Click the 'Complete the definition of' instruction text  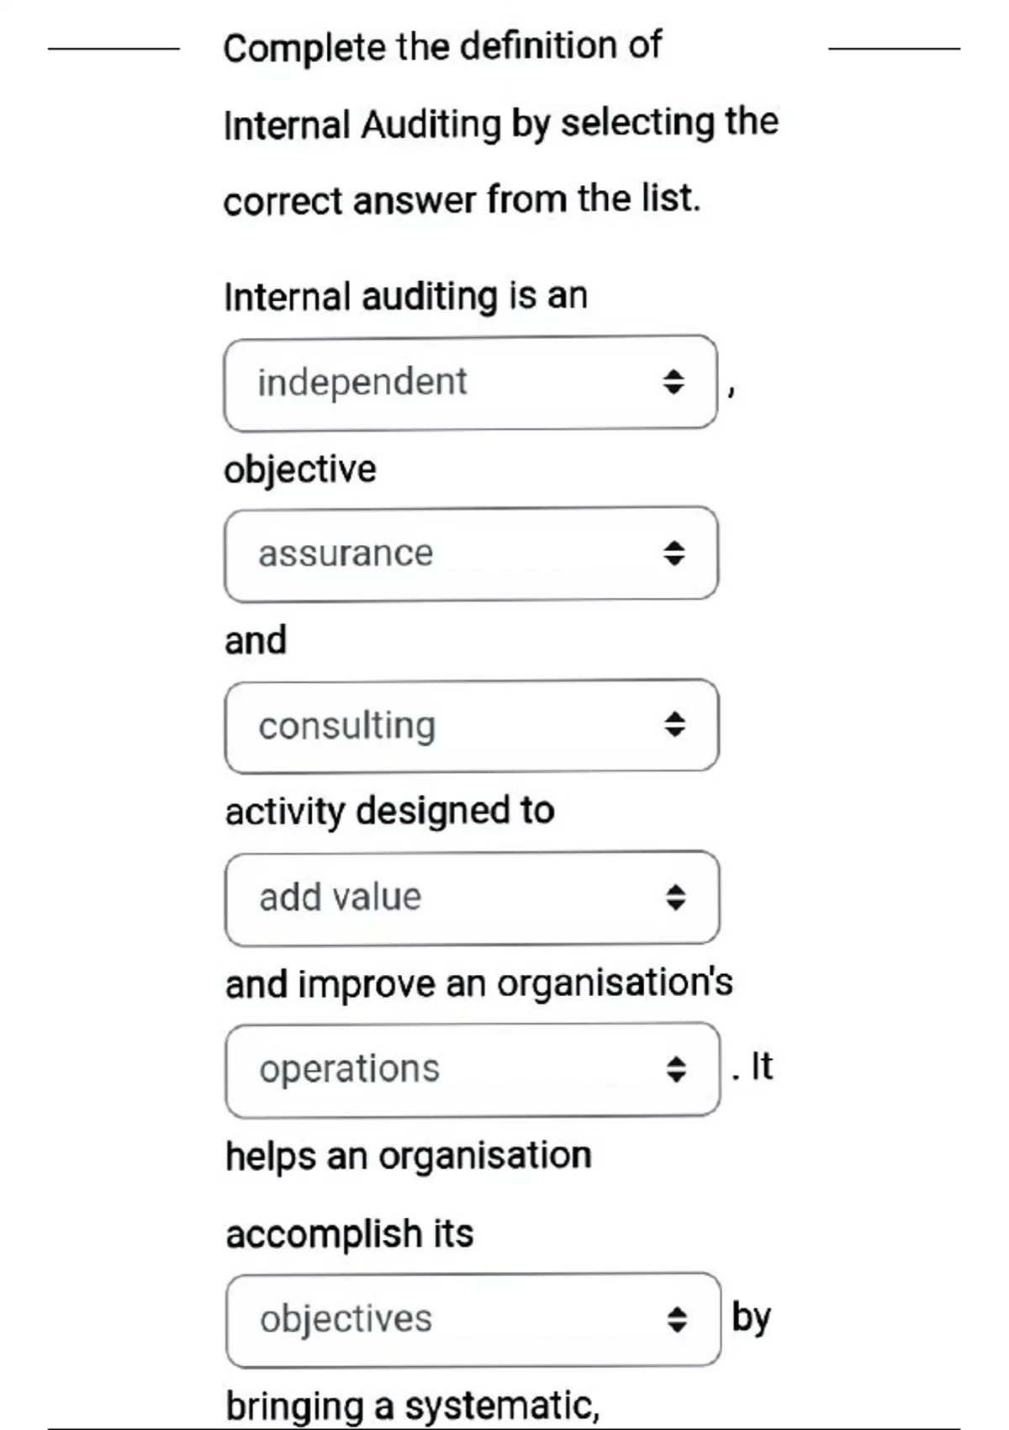point(442,47)
